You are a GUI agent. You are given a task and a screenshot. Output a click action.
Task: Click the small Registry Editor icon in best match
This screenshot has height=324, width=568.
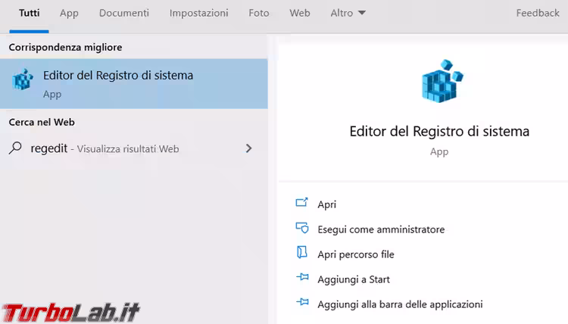click(23, 80)
